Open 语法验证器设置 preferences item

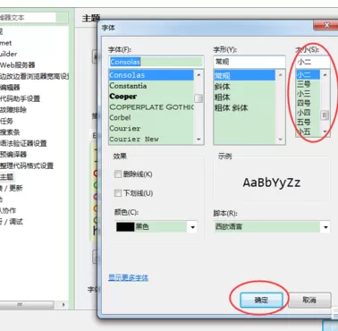23,143
